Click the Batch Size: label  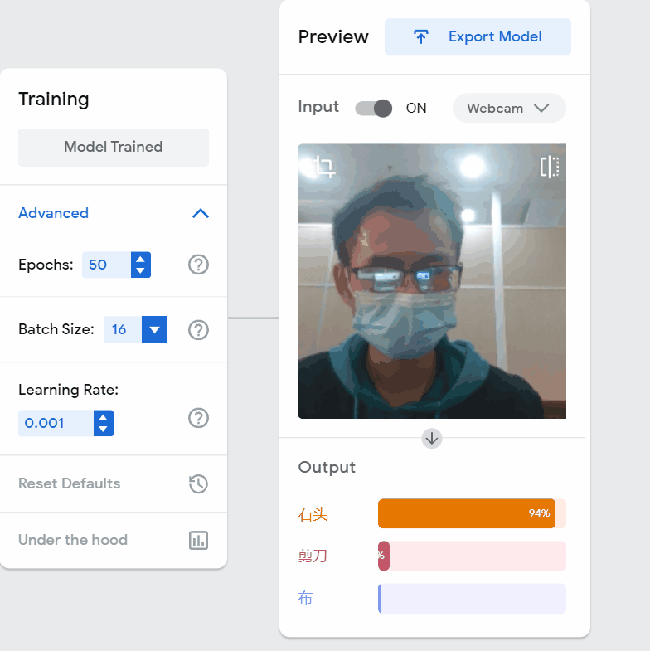point(56,329)
